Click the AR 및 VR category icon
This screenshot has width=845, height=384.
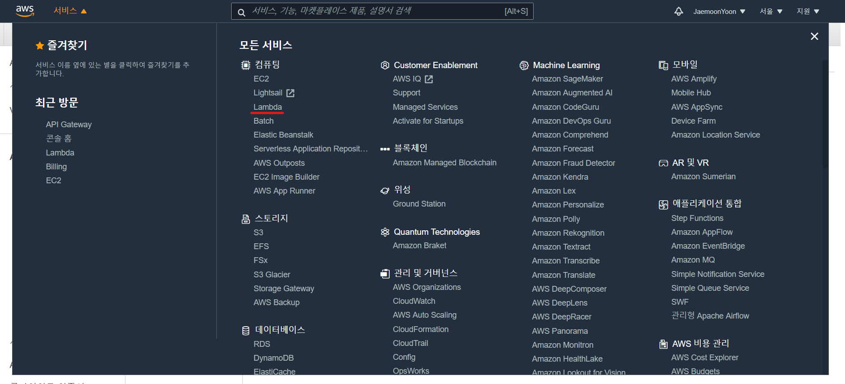[x=663, y=163]
